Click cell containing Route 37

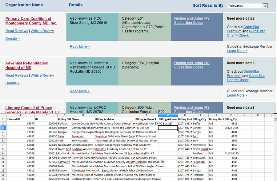(147, 149)
